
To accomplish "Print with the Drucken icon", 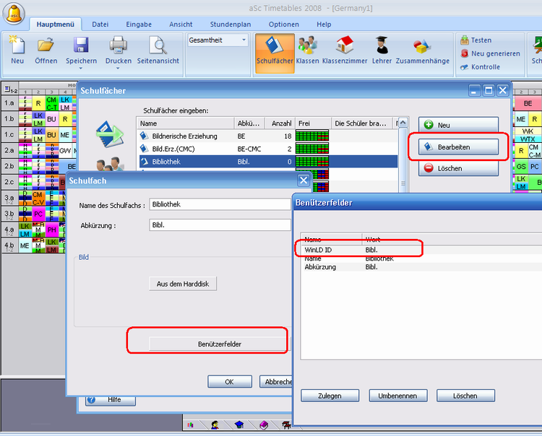I will 119,51.
